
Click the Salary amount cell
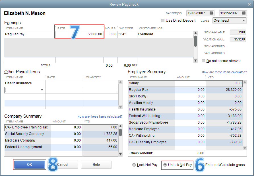click(190, 83)
